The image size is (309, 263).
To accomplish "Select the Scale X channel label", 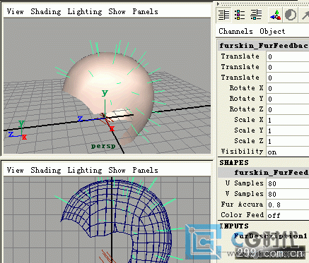I will pyautogui.click(x=248, y=120).
